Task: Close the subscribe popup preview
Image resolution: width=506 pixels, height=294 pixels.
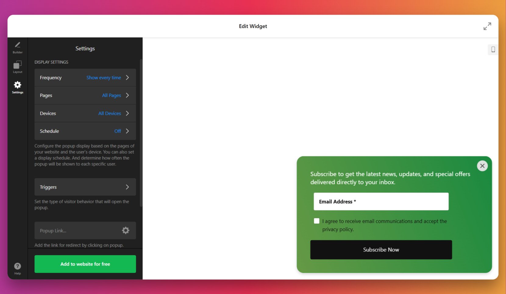Action: 482,166
